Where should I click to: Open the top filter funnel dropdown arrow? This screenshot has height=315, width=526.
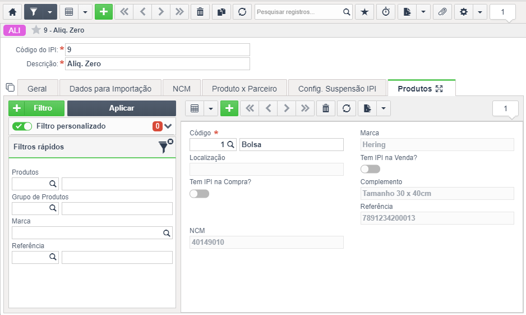coord(50,12)
